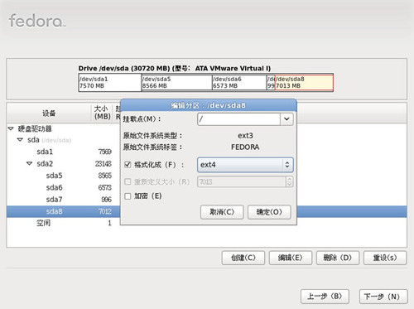This screenshot has height=309, width=414.
Task: Click the 7569 size value of sda1
Action: tap(105, 152)
